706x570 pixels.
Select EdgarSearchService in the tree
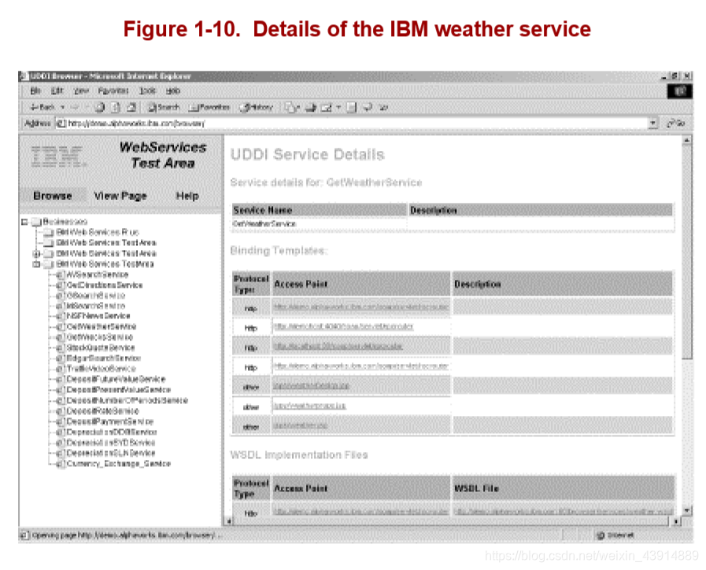tap(104, 359)
